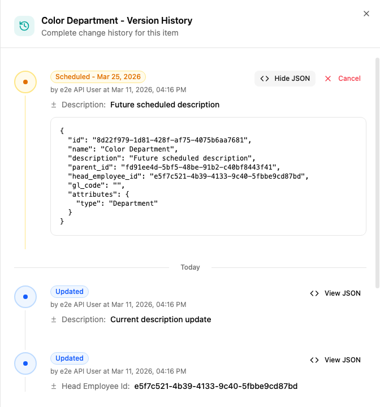Image resolution: width=380 pixels, height=407 pixels.
Task: Click the ± icon beside Current description update
Action: [x=54, y=319]
